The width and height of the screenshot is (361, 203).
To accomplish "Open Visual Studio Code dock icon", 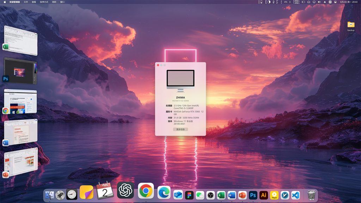I will coord(295,195).
